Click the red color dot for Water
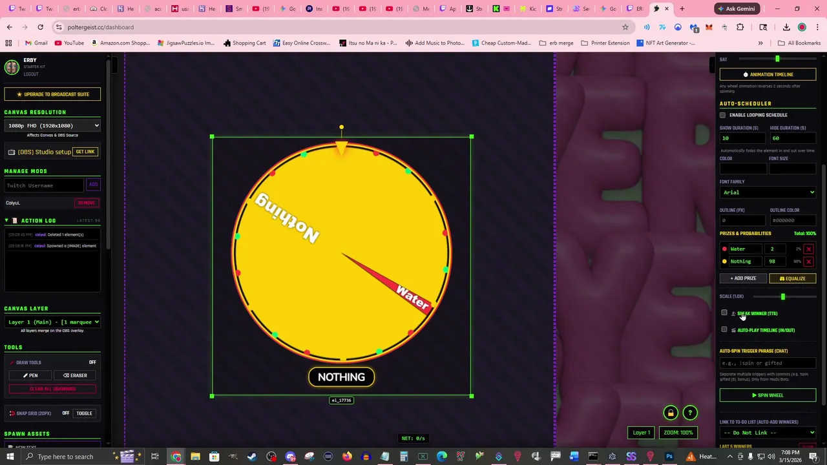The image size is (827, 465). click(724, 249)
